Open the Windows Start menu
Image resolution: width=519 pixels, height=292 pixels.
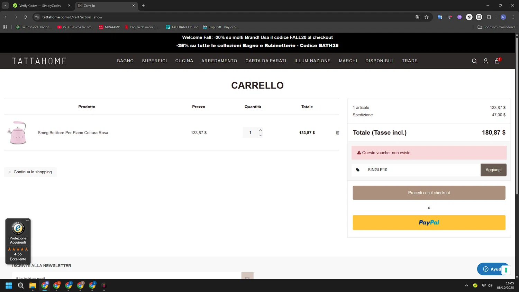click(9, 285)
